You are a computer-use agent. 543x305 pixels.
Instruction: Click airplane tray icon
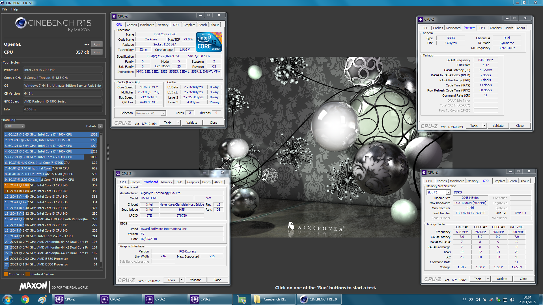484,300
